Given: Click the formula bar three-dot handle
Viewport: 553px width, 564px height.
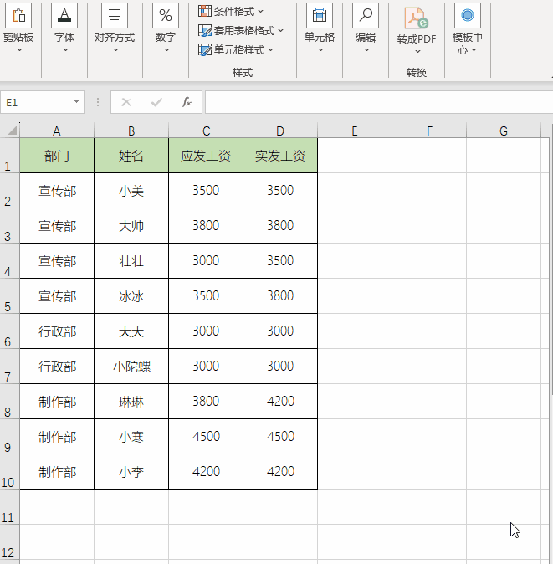Looking at the screenshot, I should pyautogui.click(x=98, y=103).
